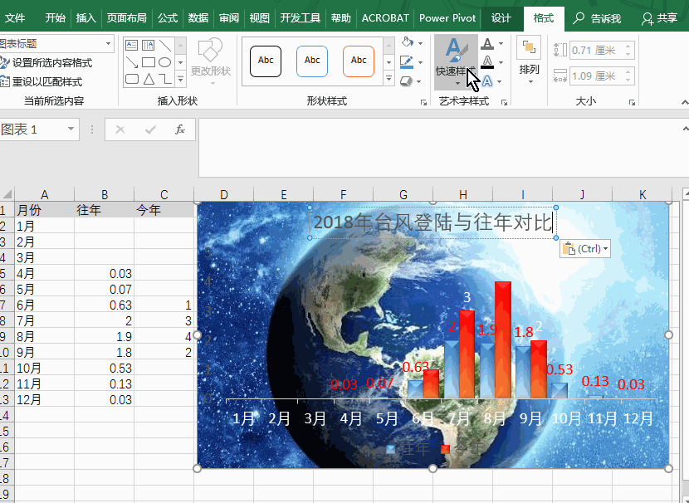Click the cancel X icon in formula bar
This screenshot has width=689, height=503.
point(120,129)
